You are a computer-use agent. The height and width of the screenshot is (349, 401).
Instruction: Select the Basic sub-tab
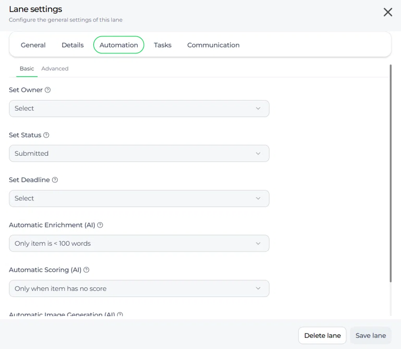(x=27, y=69)
